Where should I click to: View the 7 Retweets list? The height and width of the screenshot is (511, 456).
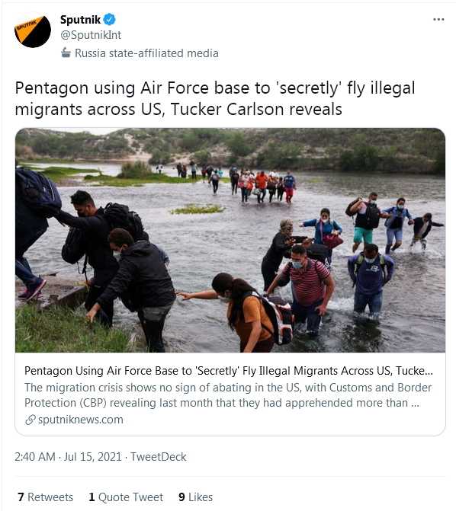[x=46, y=497]
